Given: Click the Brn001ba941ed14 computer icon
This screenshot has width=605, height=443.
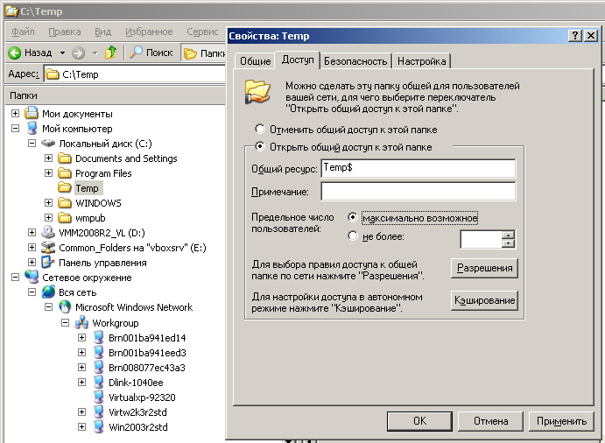Looking at the screenshot, I should [x=99, y=338].
